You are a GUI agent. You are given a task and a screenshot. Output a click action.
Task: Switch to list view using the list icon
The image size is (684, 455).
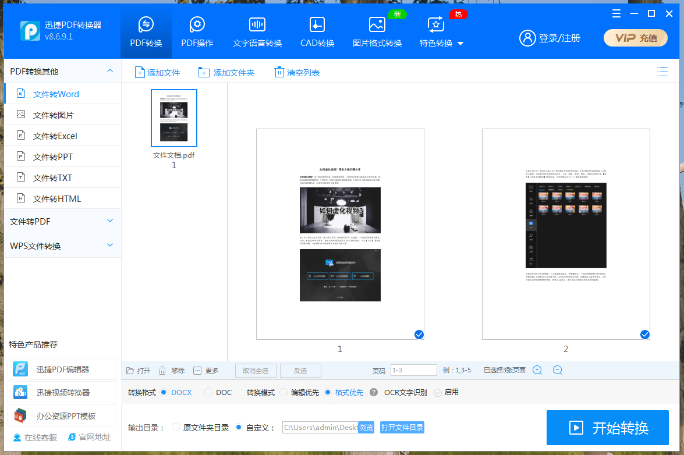tap(662, 72)
